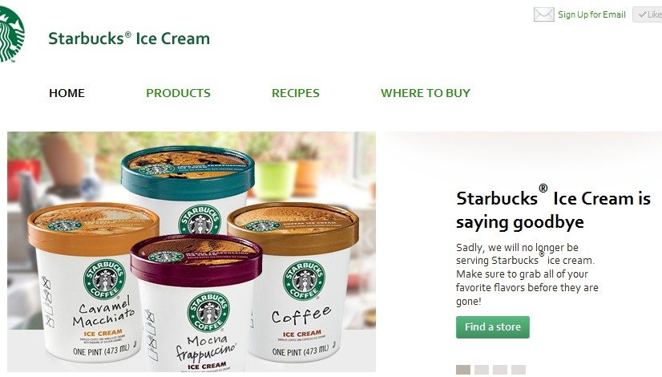The image size is (662, 377).
Task: Click the Starbucks Ice Cream site title
Action: pyautogui.click(x=129, y=39)
